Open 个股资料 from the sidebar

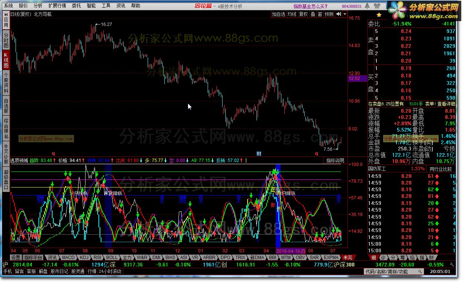click(x=6, y=83)
